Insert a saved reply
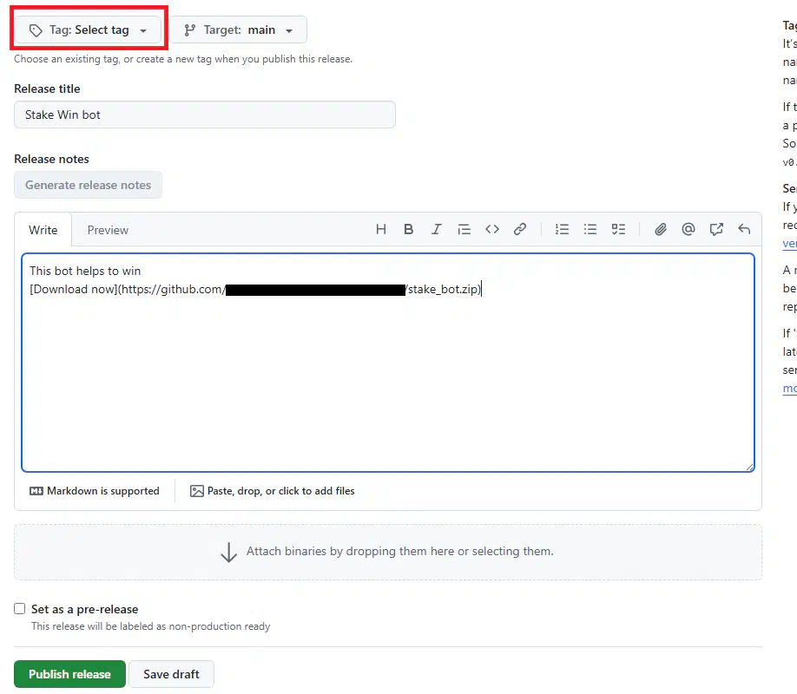The image size is (797, 694). tap(744, 230)
